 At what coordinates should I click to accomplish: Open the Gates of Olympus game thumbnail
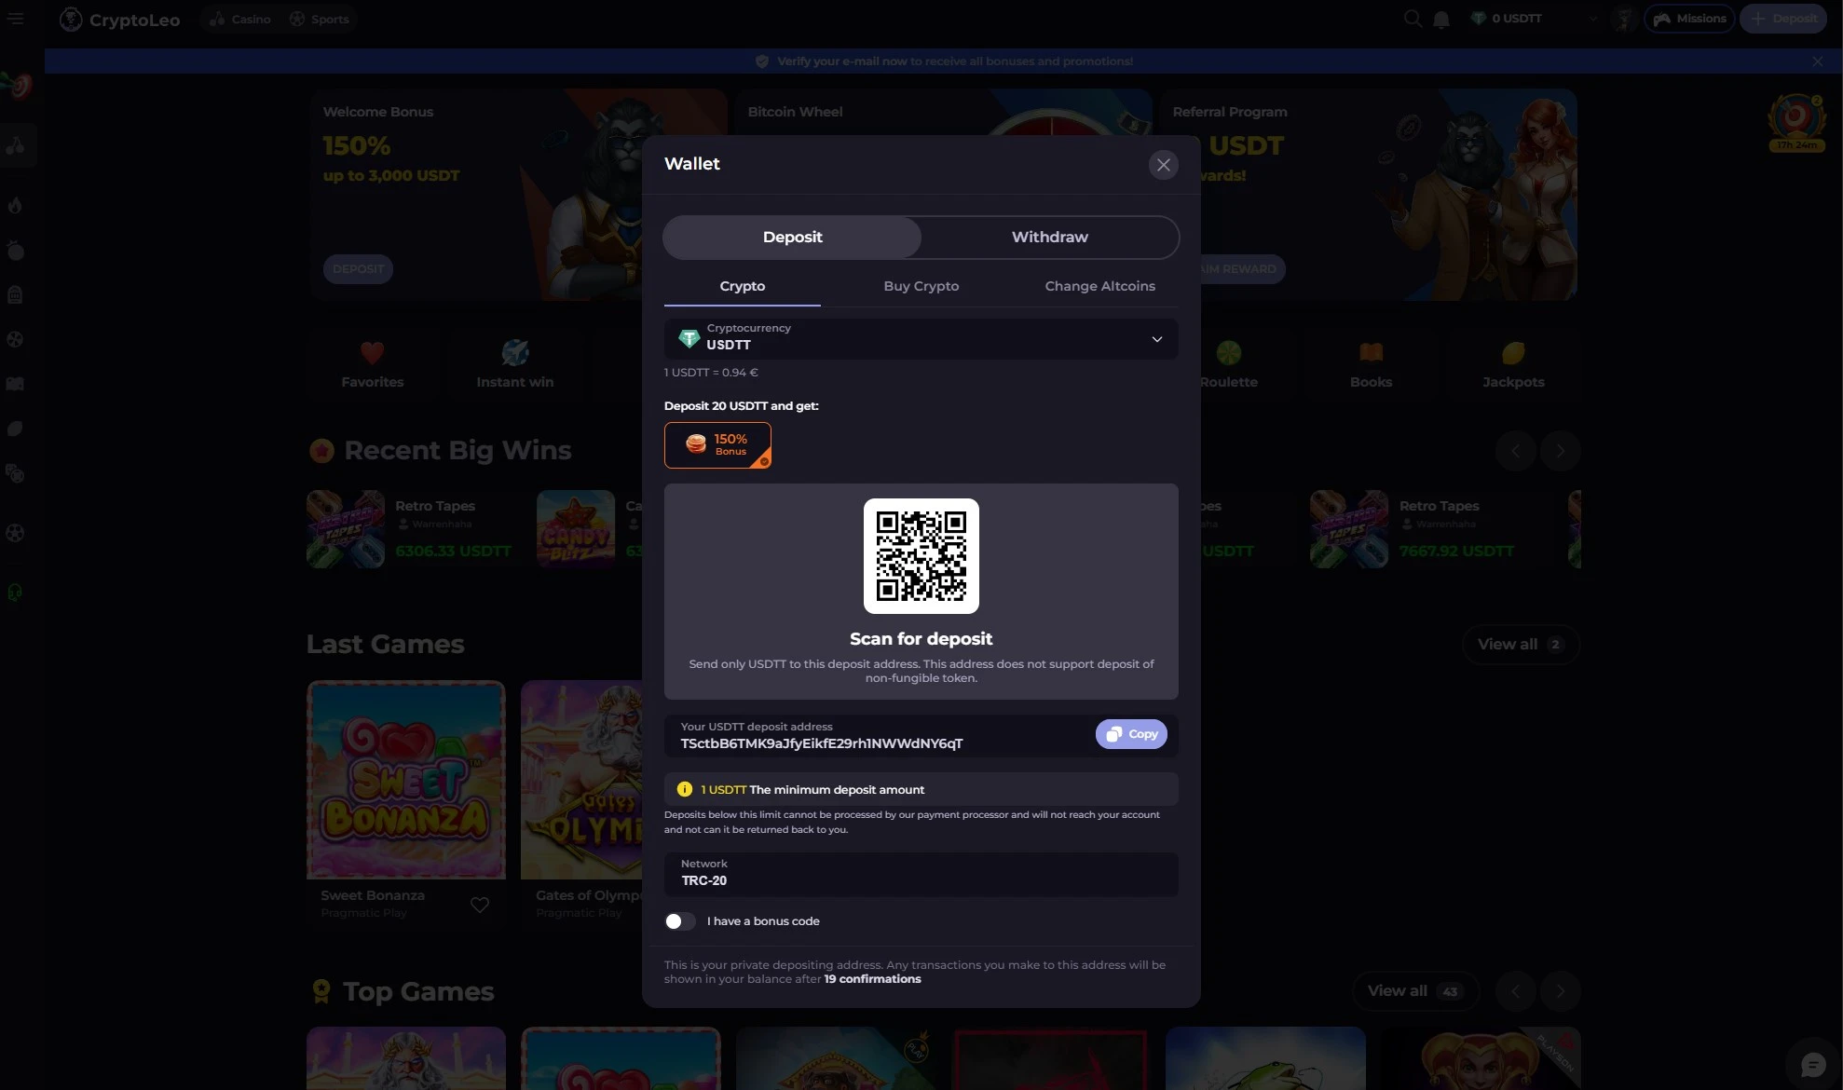581,781
